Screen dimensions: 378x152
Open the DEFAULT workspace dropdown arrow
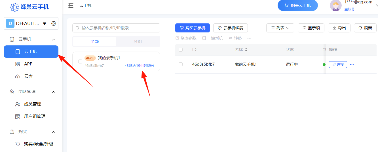tap(45, 24)
